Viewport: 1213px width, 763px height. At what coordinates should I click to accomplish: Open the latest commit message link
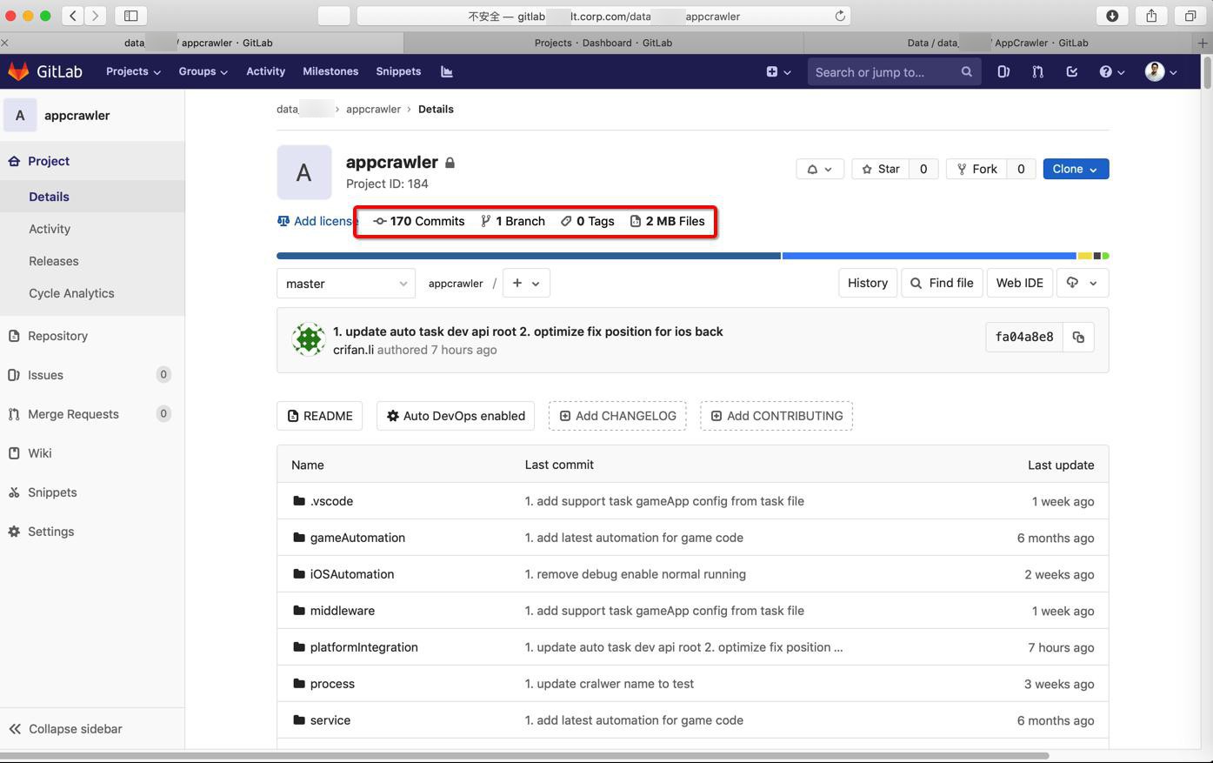528,331
